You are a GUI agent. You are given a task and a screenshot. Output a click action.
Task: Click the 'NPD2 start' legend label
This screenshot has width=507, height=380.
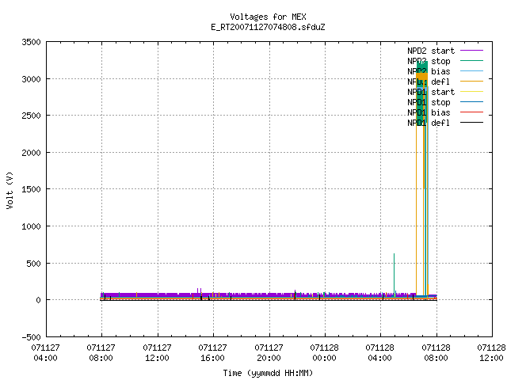pos(431,51)
